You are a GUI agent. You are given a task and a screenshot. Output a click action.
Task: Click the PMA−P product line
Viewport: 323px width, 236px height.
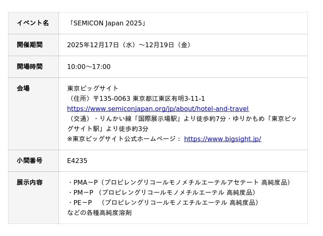point(180,182)
